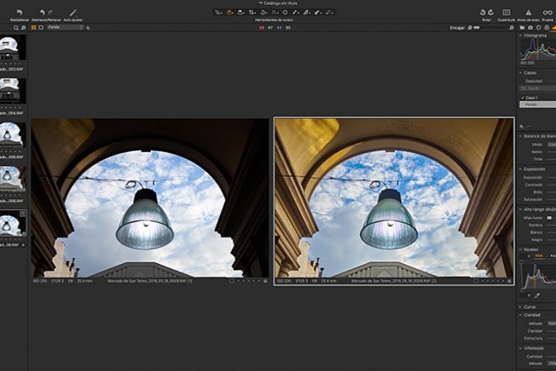Click the browser search magnifier icon
This screenshot has height=371, width=556.
tap(16, 27)
